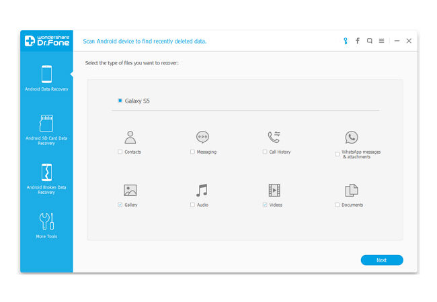Screen dimensions: 437x302
Task: Open More Tools in sidebar
Action: 46,225
